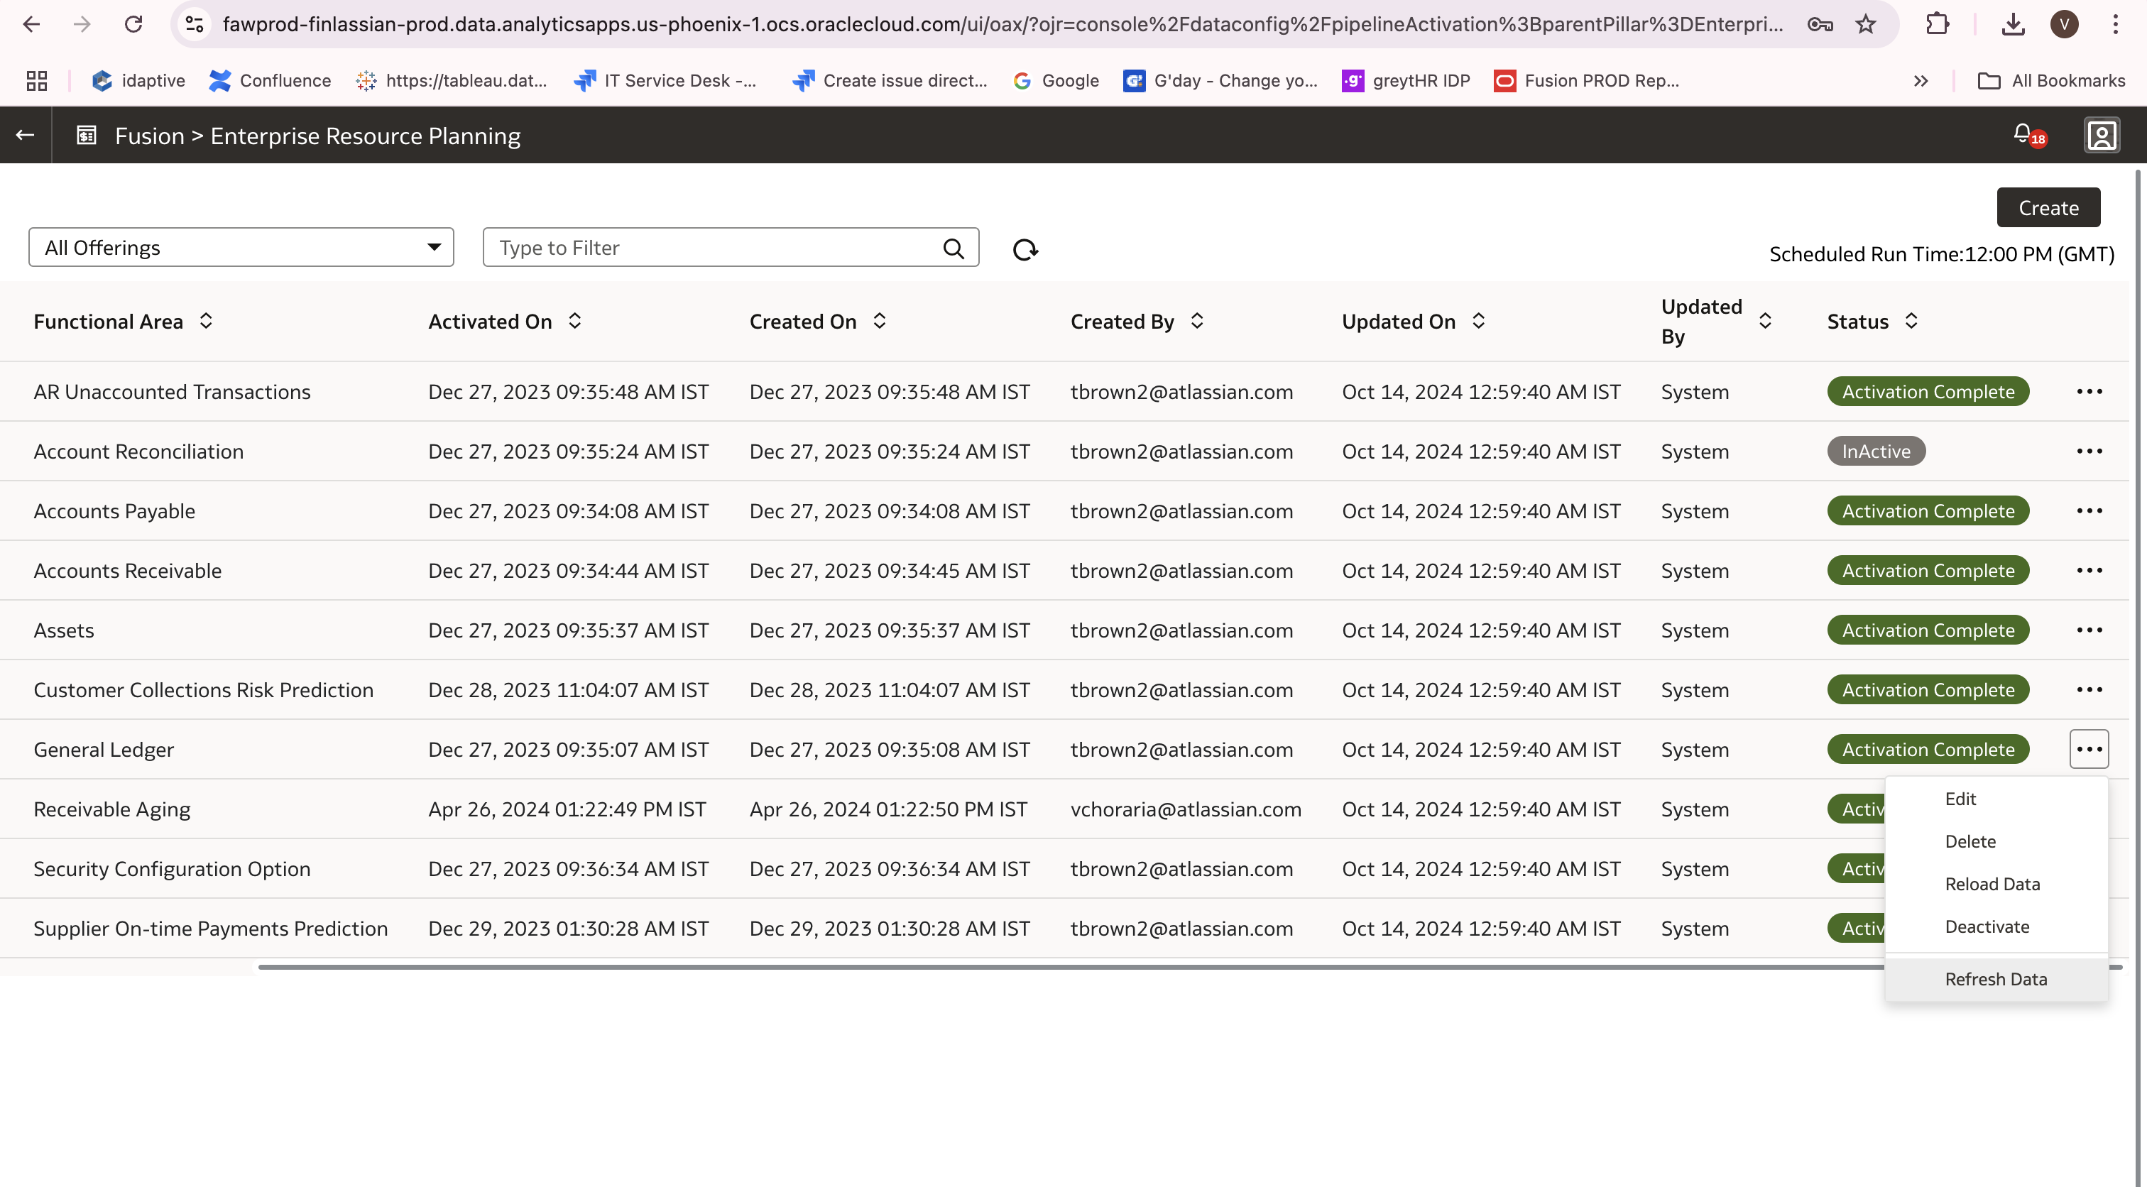Viewport: 2147px width, 1187px height.
Task: Click the browser back arrow
Action: [31, 24]
